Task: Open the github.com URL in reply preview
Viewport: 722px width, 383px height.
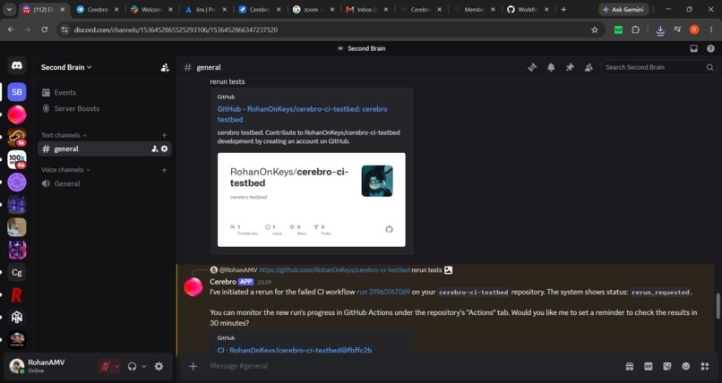Action: click(334, 270)
